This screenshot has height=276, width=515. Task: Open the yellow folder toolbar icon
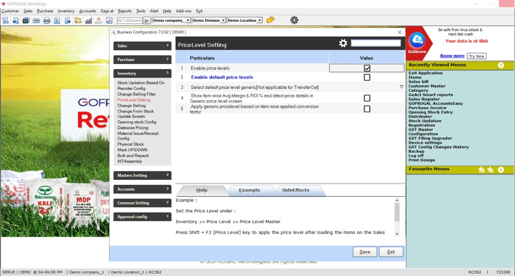pos(78,21)
